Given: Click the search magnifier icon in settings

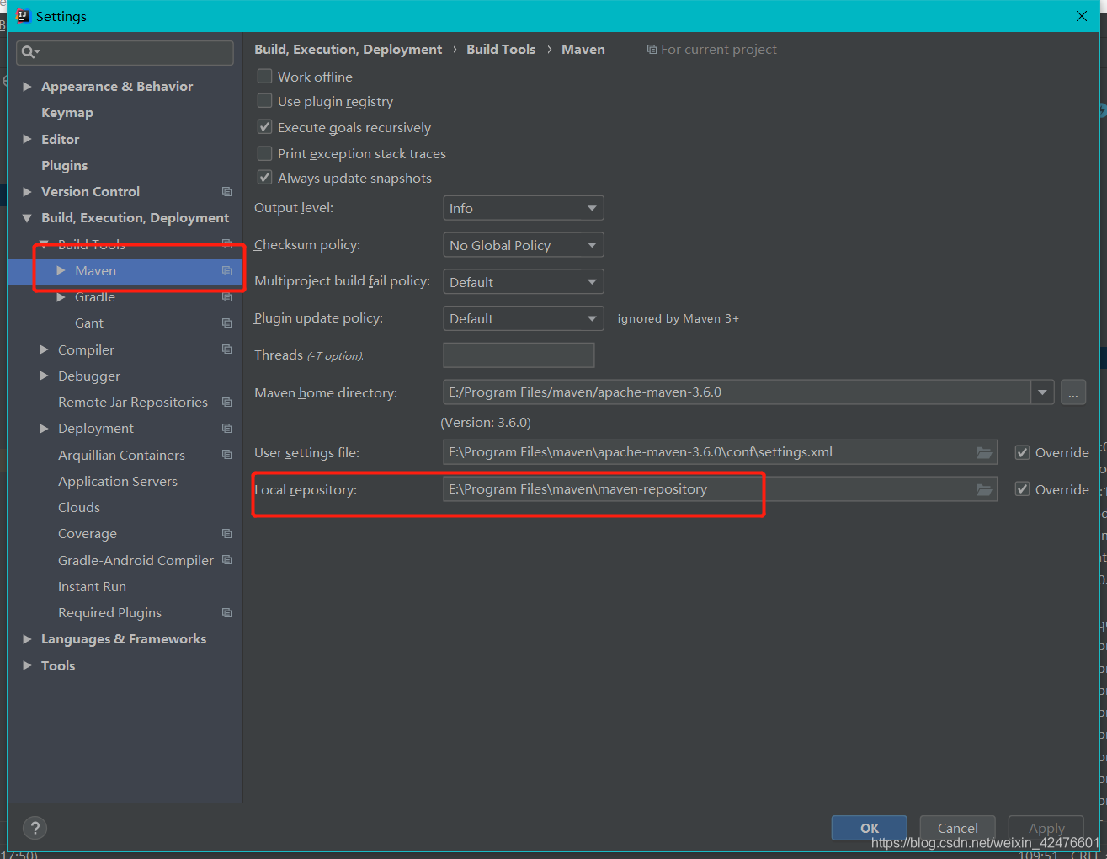Looking at the screenshot, I should click(29, 52).
